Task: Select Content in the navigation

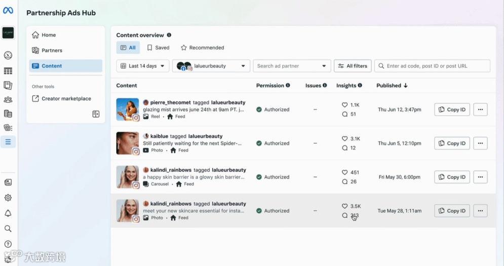Action: pyautogui.click(x=65, y=66)
